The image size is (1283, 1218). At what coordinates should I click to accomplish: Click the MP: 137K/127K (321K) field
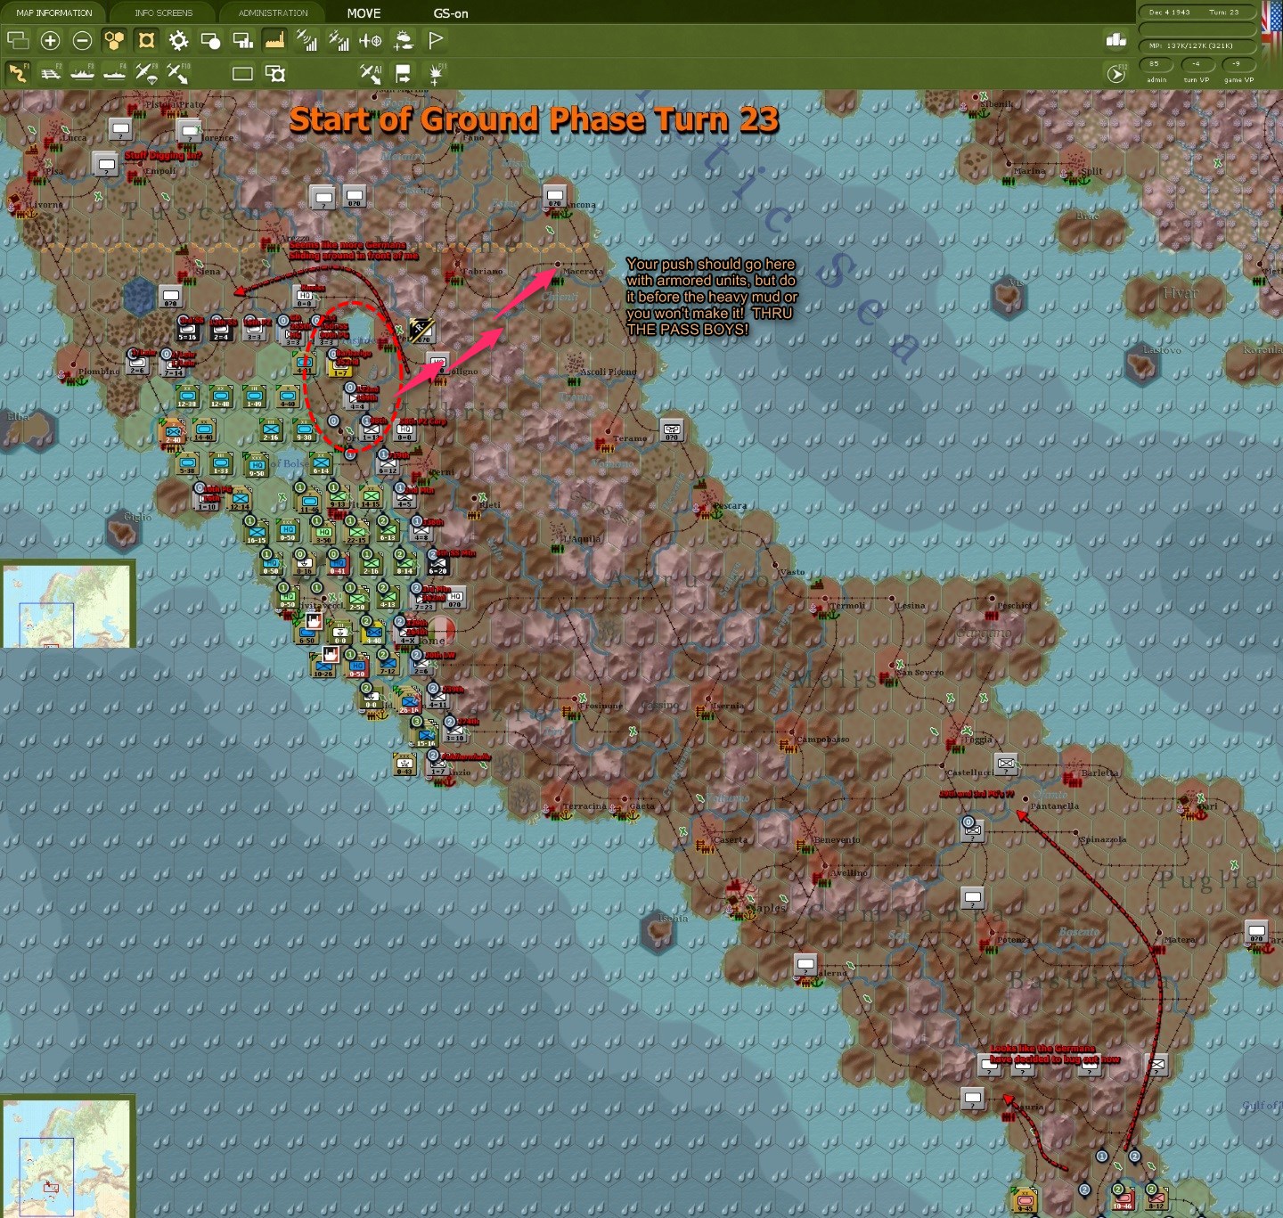point(1197,45)
